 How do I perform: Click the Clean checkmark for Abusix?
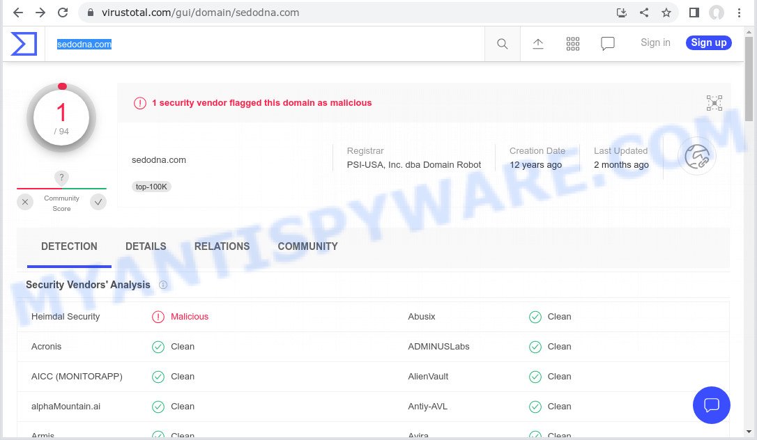point(535,317)
